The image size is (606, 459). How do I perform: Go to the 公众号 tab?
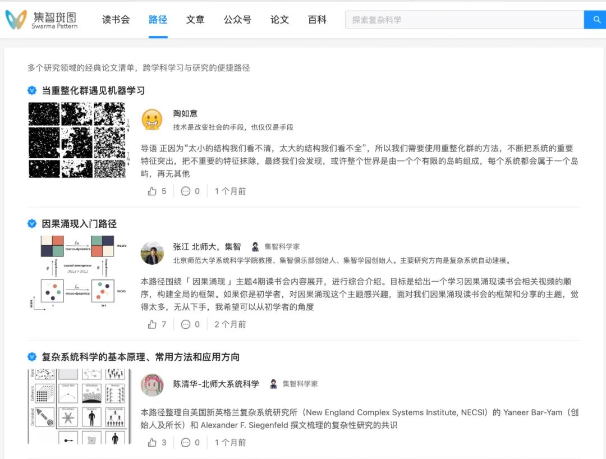tap(237, 20)
